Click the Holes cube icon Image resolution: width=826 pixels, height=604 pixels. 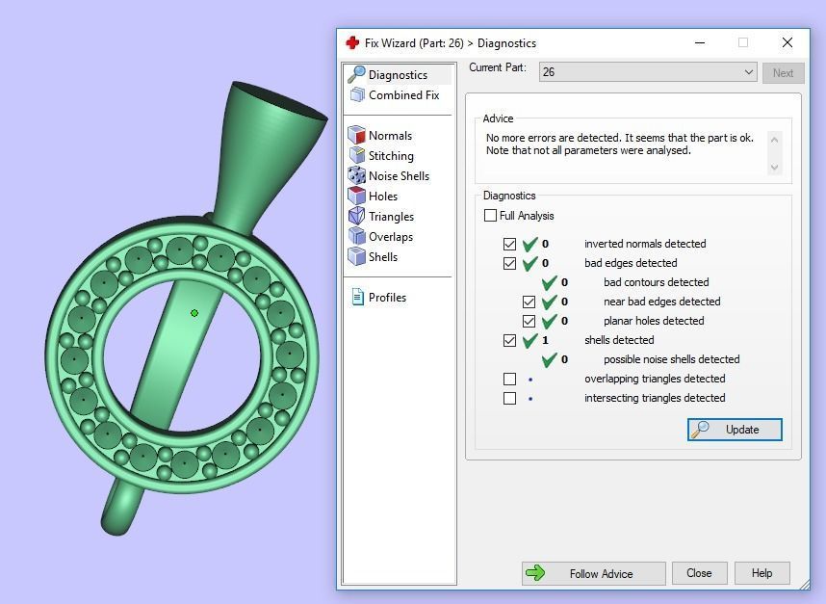(x=356, y=197)
